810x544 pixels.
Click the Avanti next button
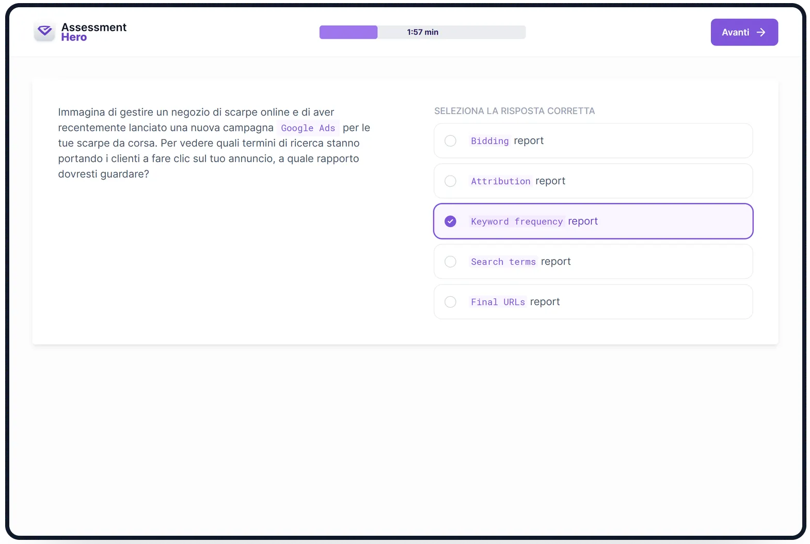744,32
